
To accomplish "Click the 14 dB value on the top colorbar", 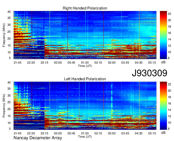I will coord(169,39).
